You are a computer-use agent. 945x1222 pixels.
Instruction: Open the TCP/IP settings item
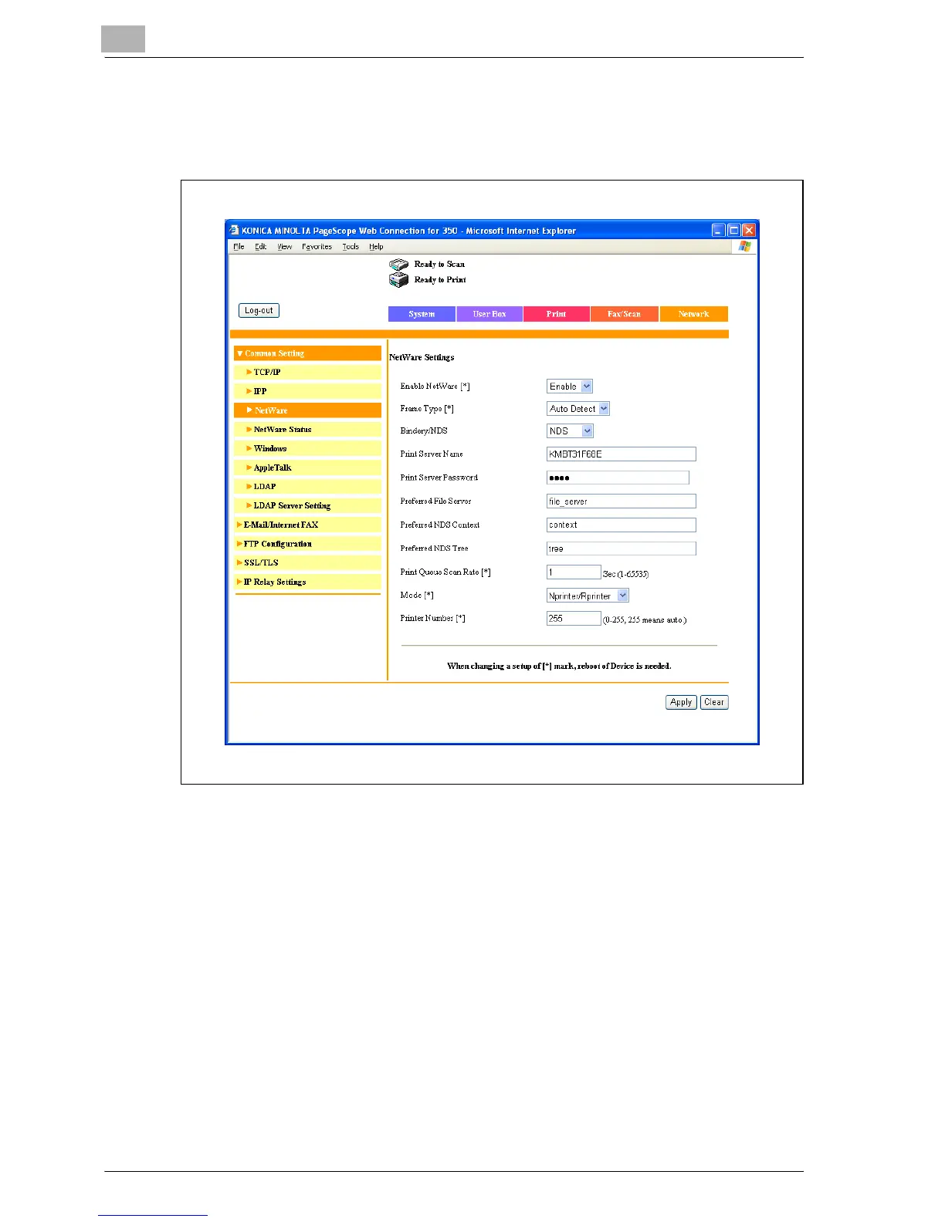(x=307, y=372)
